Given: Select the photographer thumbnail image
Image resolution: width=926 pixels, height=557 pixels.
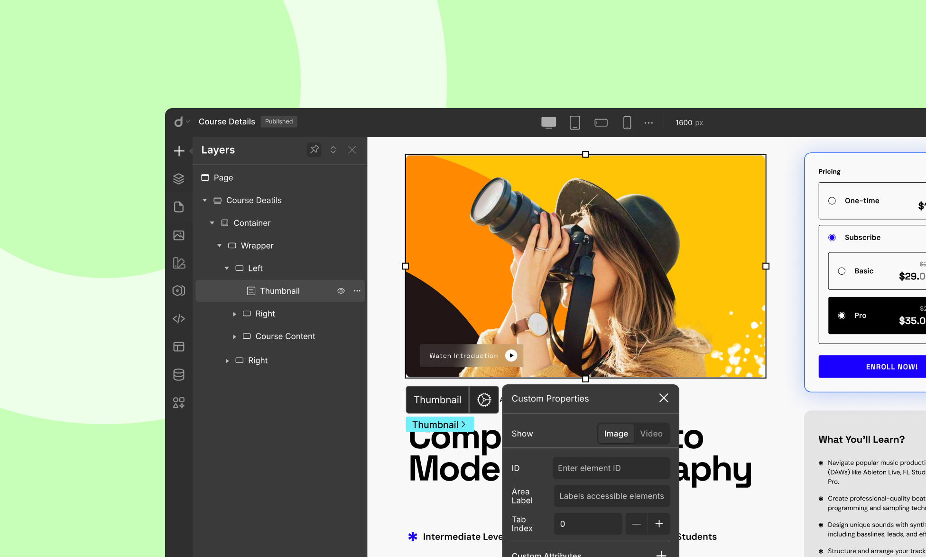Looking at the screenshot, I should tap(585, 266).
